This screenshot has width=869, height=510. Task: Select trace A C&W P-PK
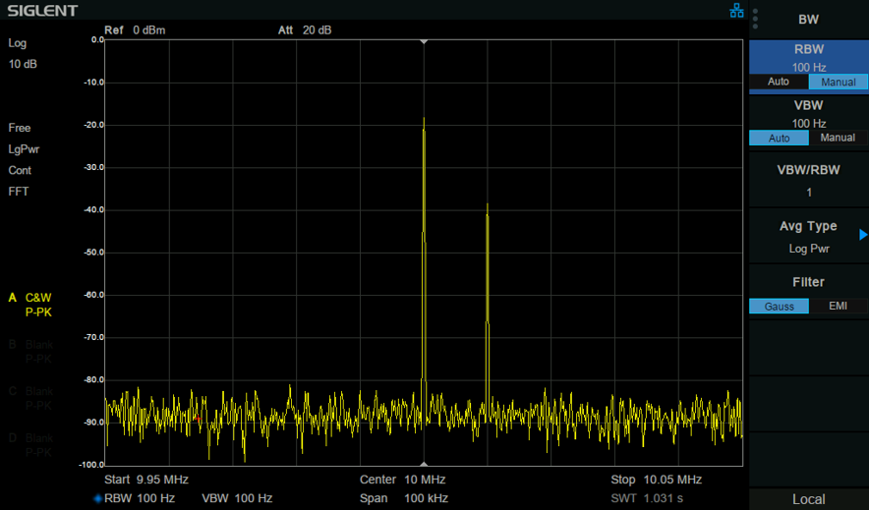(x=30, y=305)
